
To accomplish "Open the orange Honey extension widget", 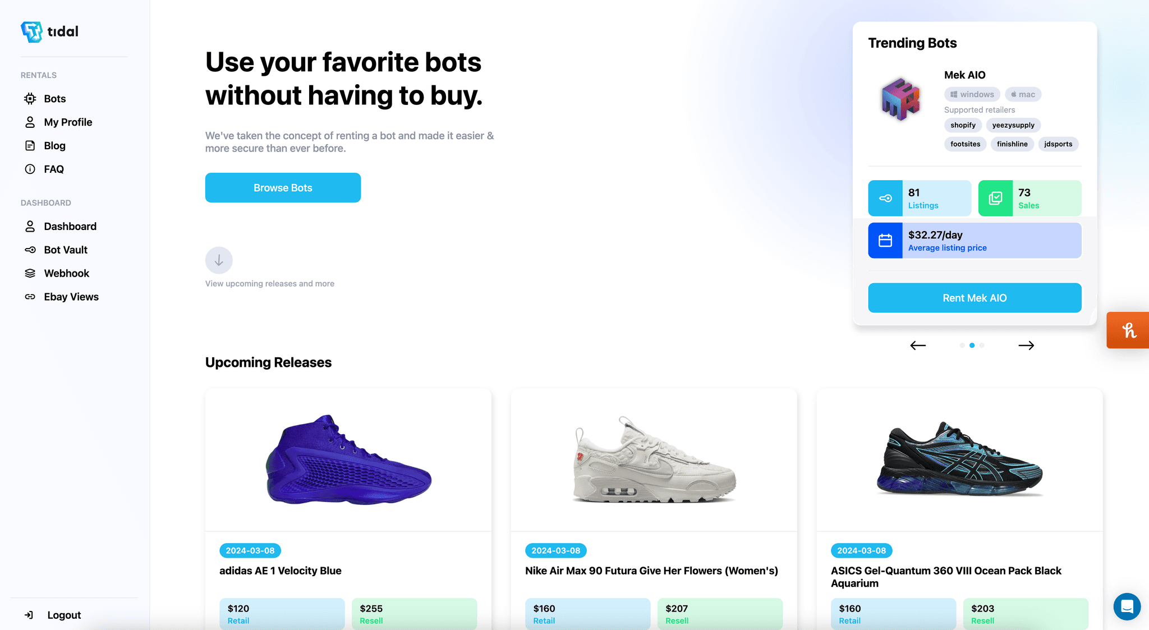I will pos(1128,330).
